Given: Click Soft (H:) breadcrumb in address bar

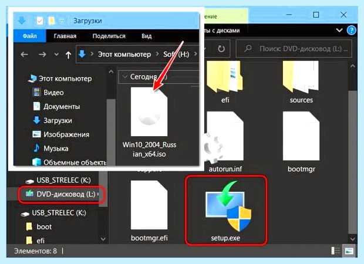Looking at the screenshot, I should (x=176, y=55).
